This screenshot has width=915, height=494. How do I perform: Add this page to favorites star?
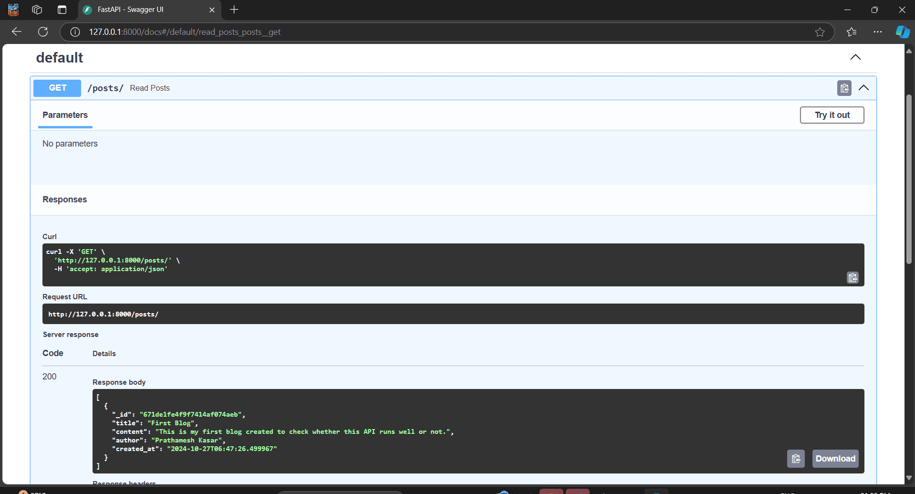(820, 32)
